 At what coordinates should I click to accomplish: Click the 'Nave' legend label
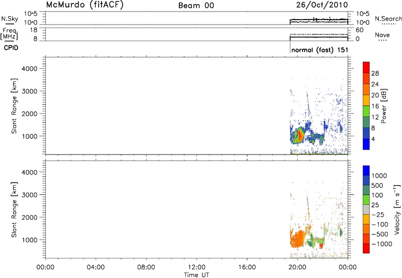[382, 35]
